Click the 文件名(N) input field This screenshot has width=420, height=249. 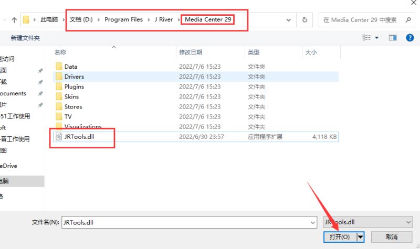coord(189,222)
